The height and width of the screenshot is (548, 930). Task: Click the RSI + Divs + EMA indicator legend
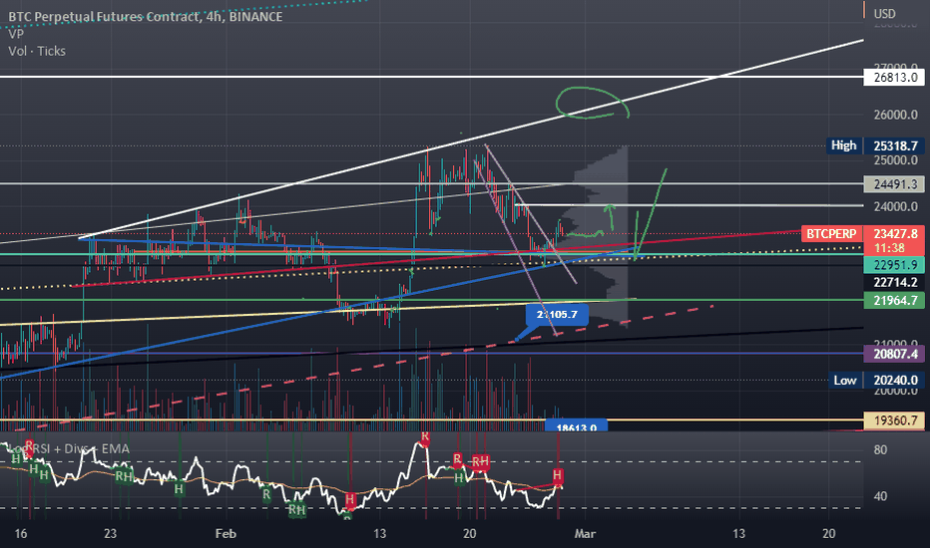(70, 448)
